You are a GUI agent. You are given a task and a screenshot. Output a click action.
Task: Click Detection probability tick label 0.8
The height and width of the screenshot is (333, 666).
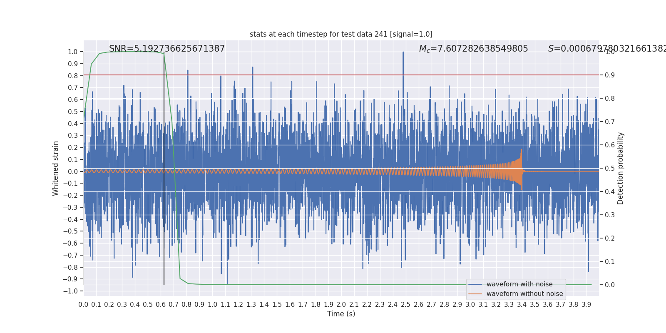click(610, 99)
